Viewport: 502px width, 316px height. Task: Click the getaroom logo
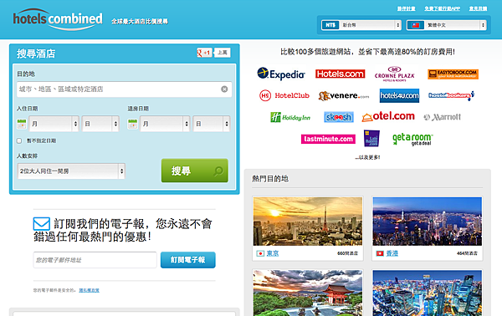[x=412, y=139]
